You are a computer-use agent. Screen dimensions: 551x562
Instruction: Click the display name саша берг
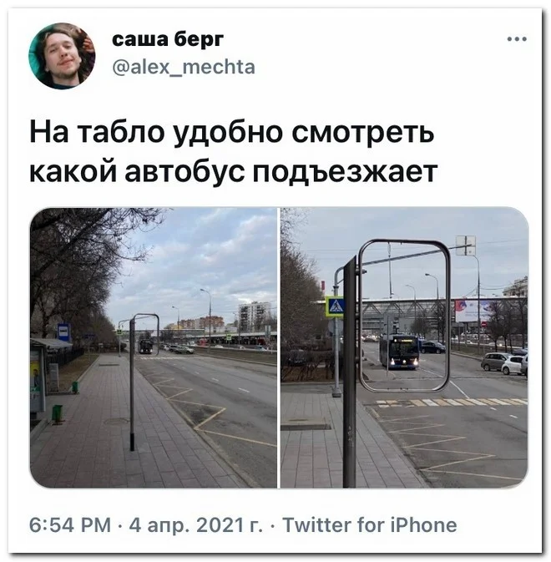pyautogui.click(x=168, y=39)
